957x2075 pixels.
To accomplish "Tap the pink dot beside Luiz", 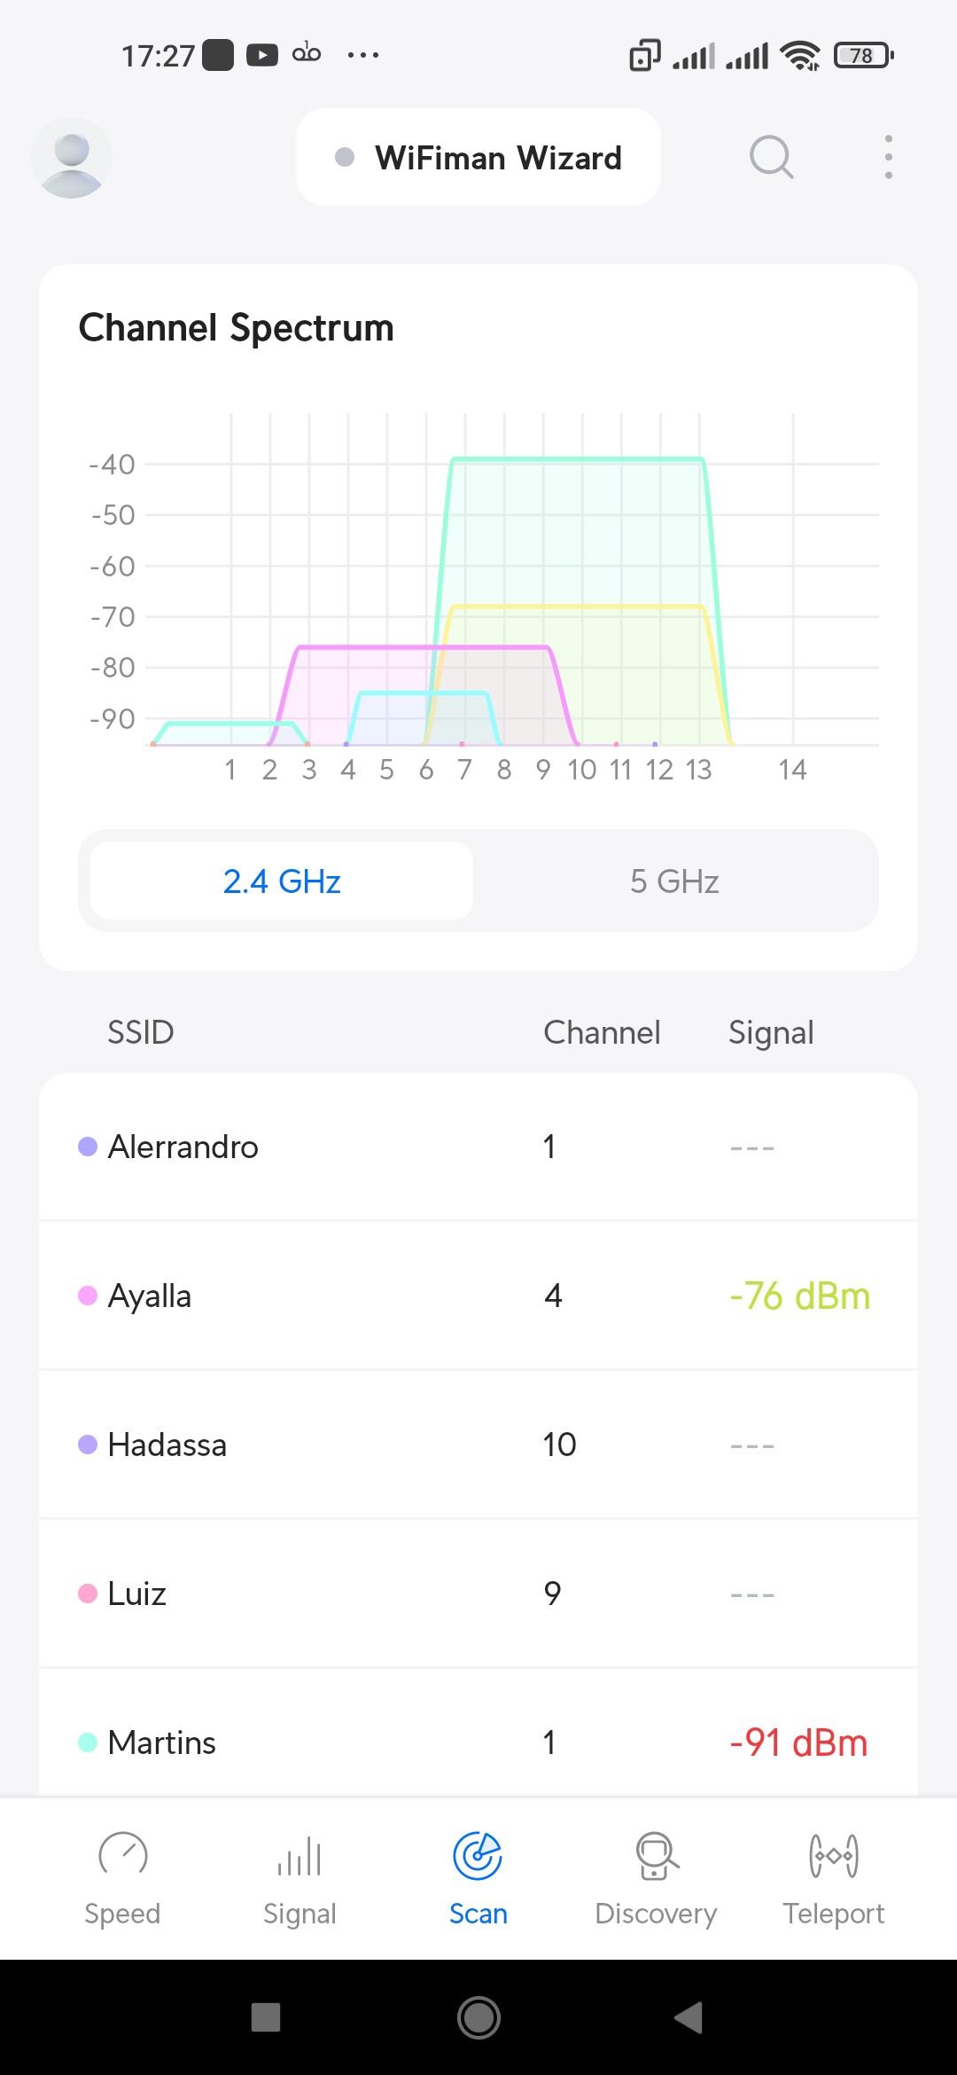I will click(88, 1593).
